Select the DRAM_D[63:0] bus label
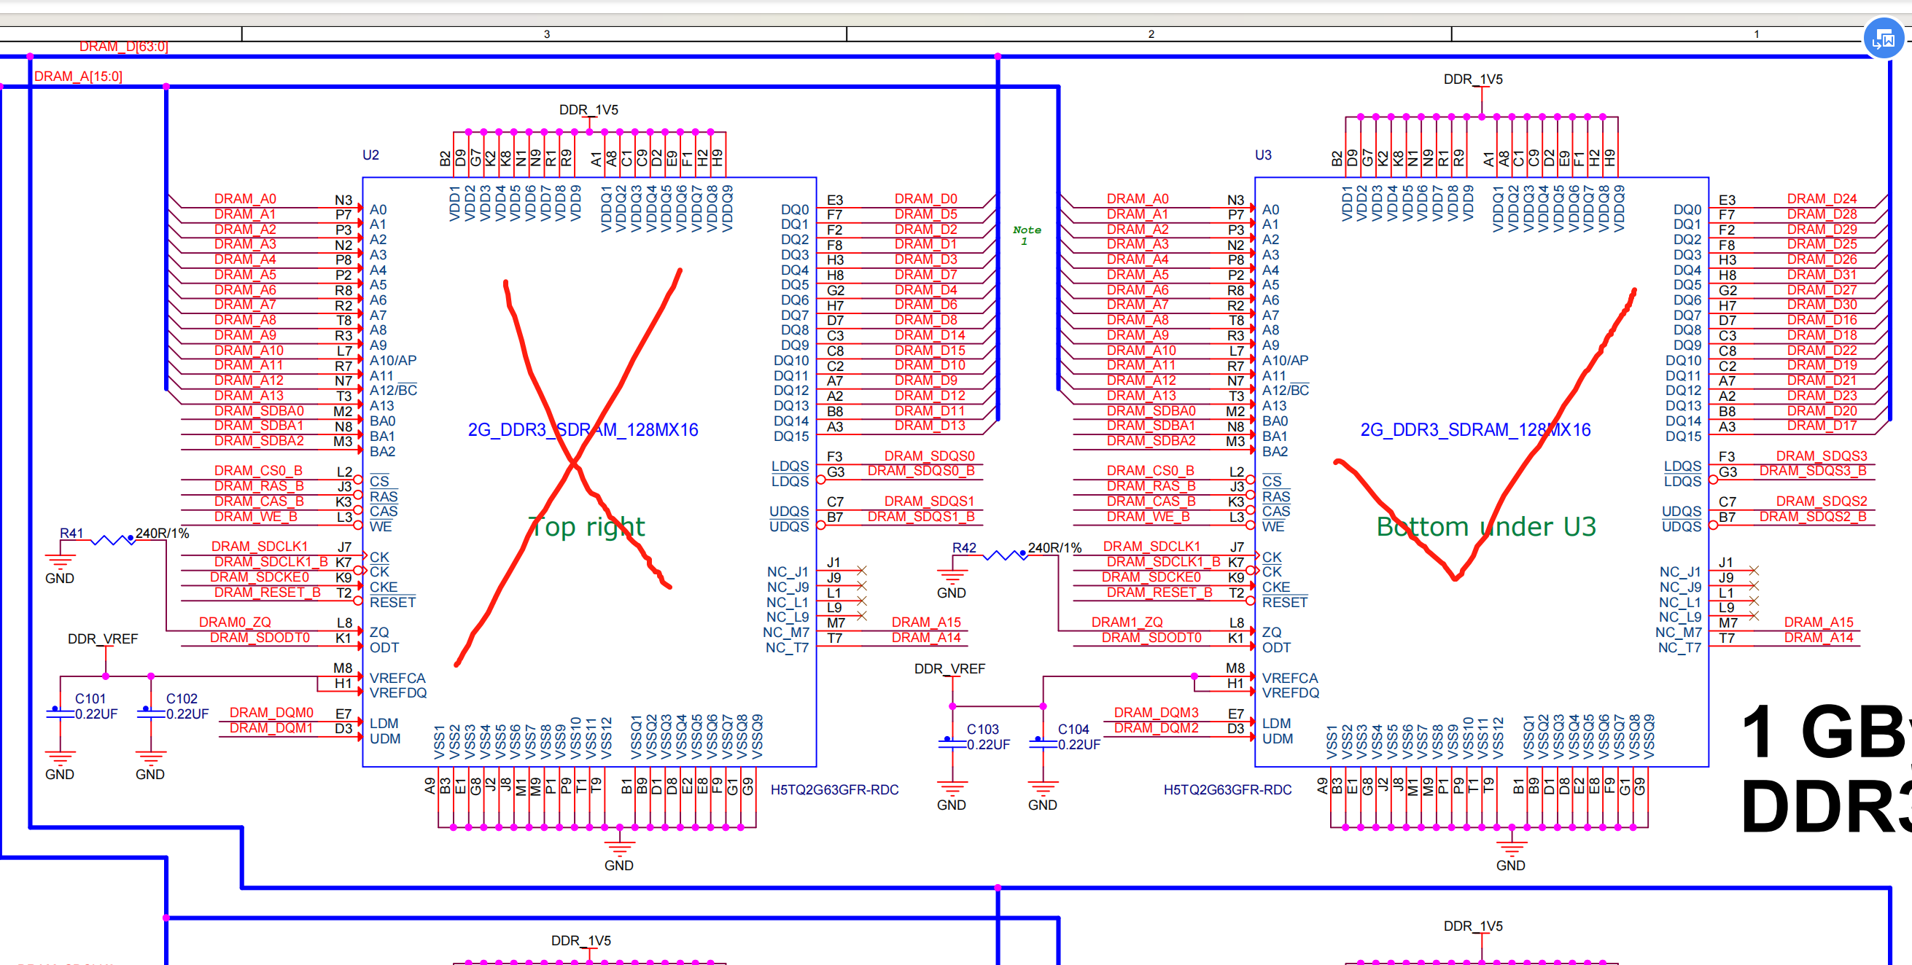This screenshot has height=965, width=1912. [x=124, y=46]
